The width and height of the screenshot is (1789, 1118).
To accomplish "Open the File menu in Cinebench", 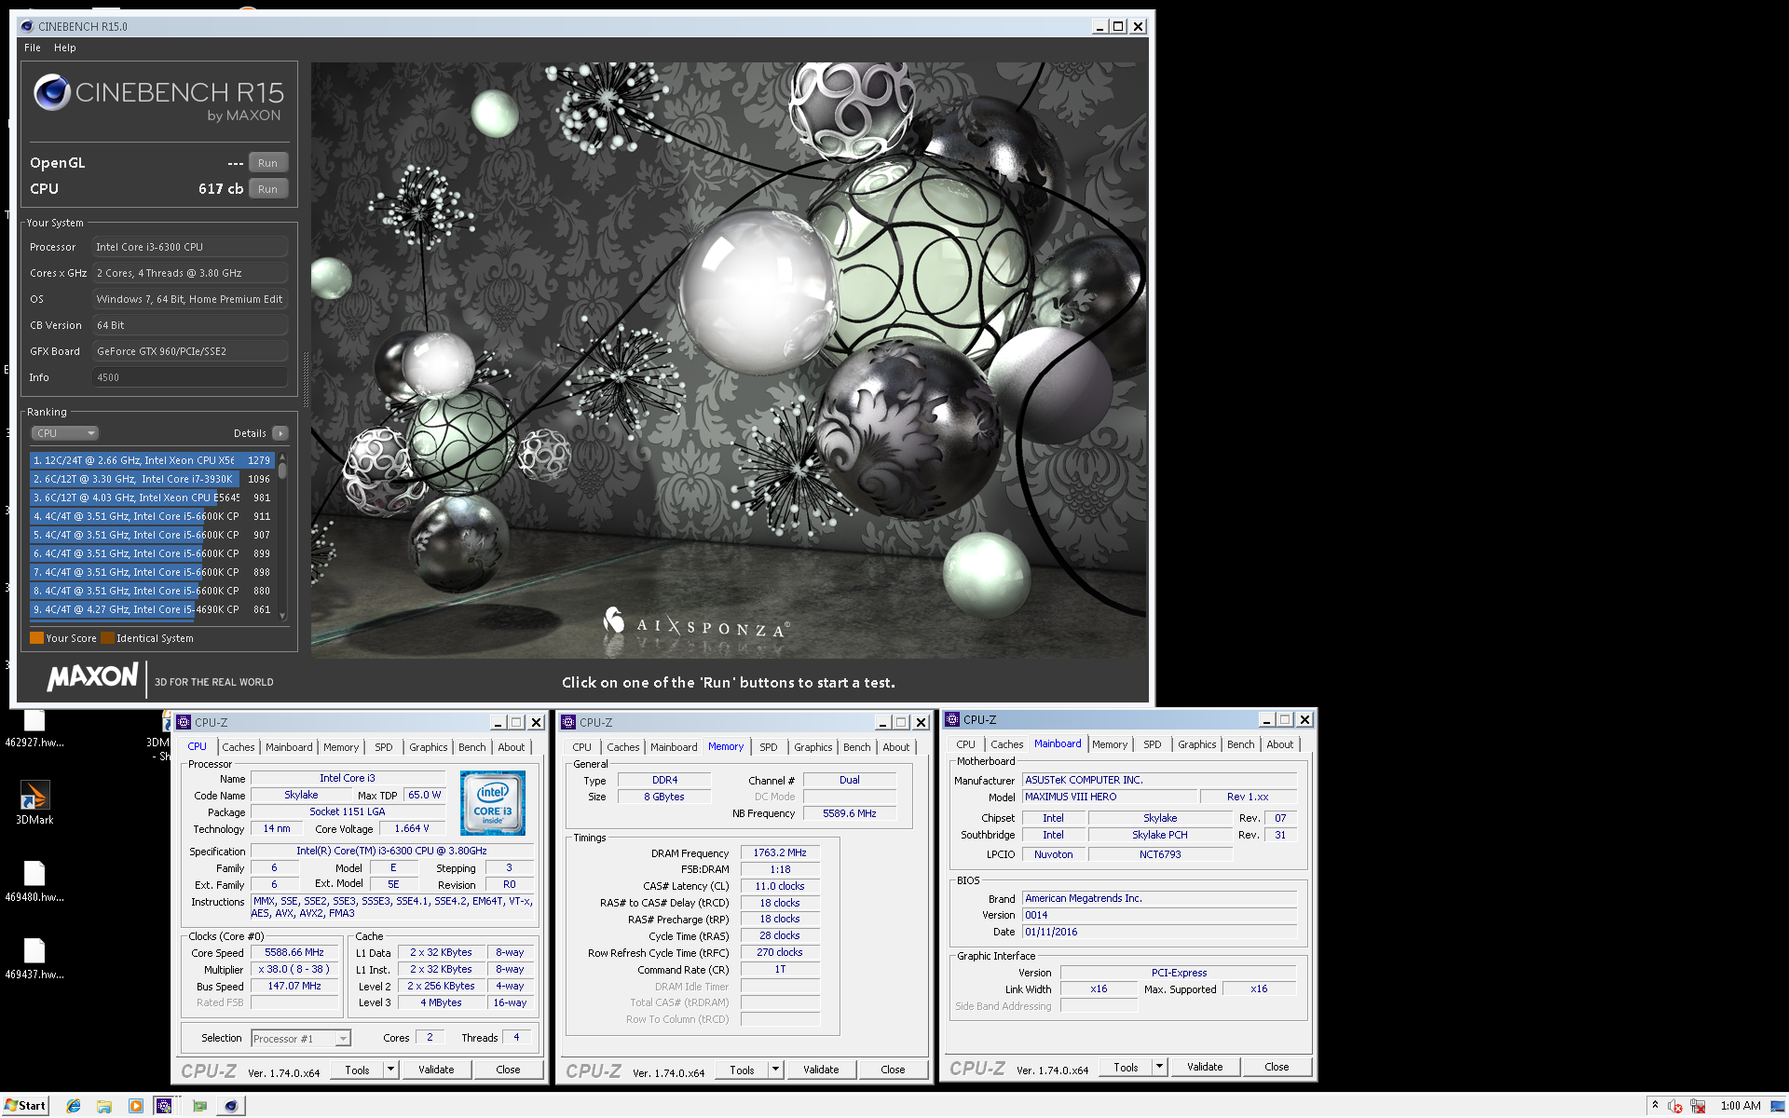I will tap(33, 48).
